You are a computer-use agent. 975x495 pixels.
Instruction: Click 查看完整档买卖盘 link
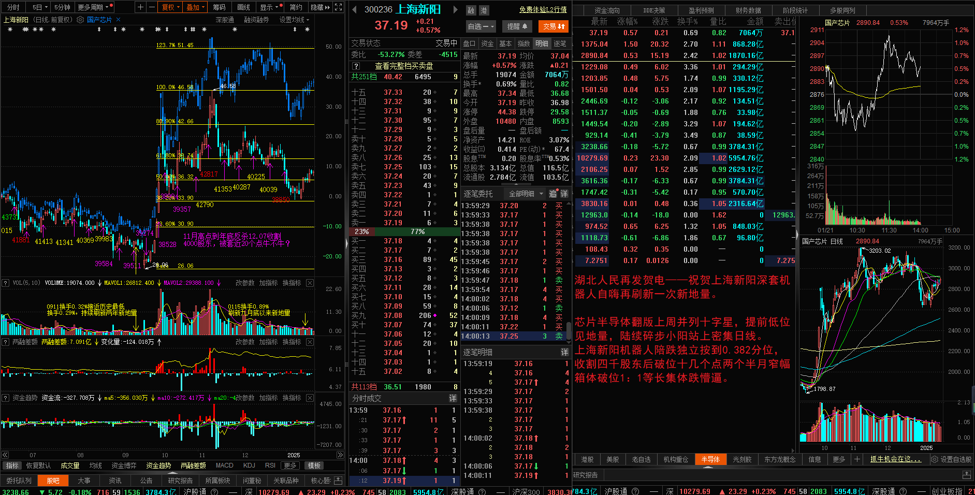404,66
